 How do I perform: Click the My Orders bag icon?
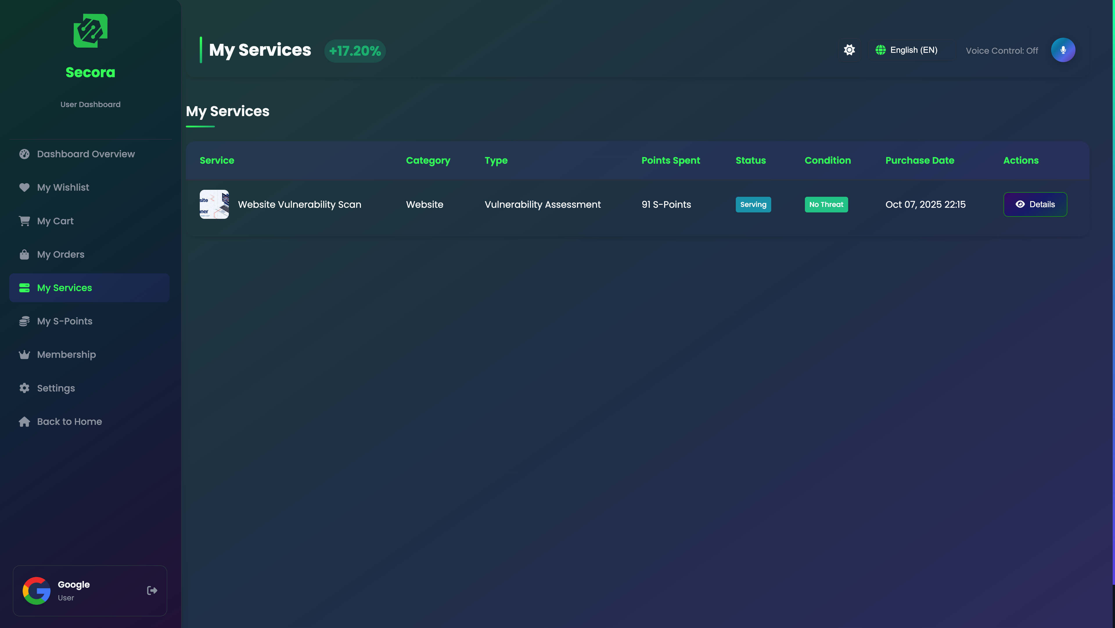pyautogui.click(x=24, y=254)
